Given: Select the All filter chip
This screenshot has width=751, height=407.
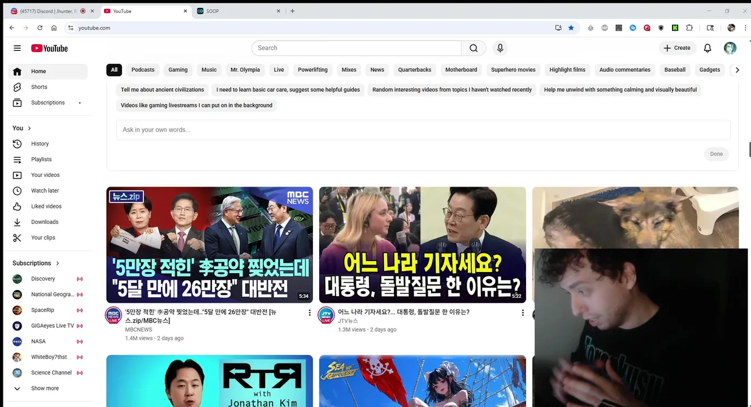Looking at the screenshot, I should click(x=114, y=70).
